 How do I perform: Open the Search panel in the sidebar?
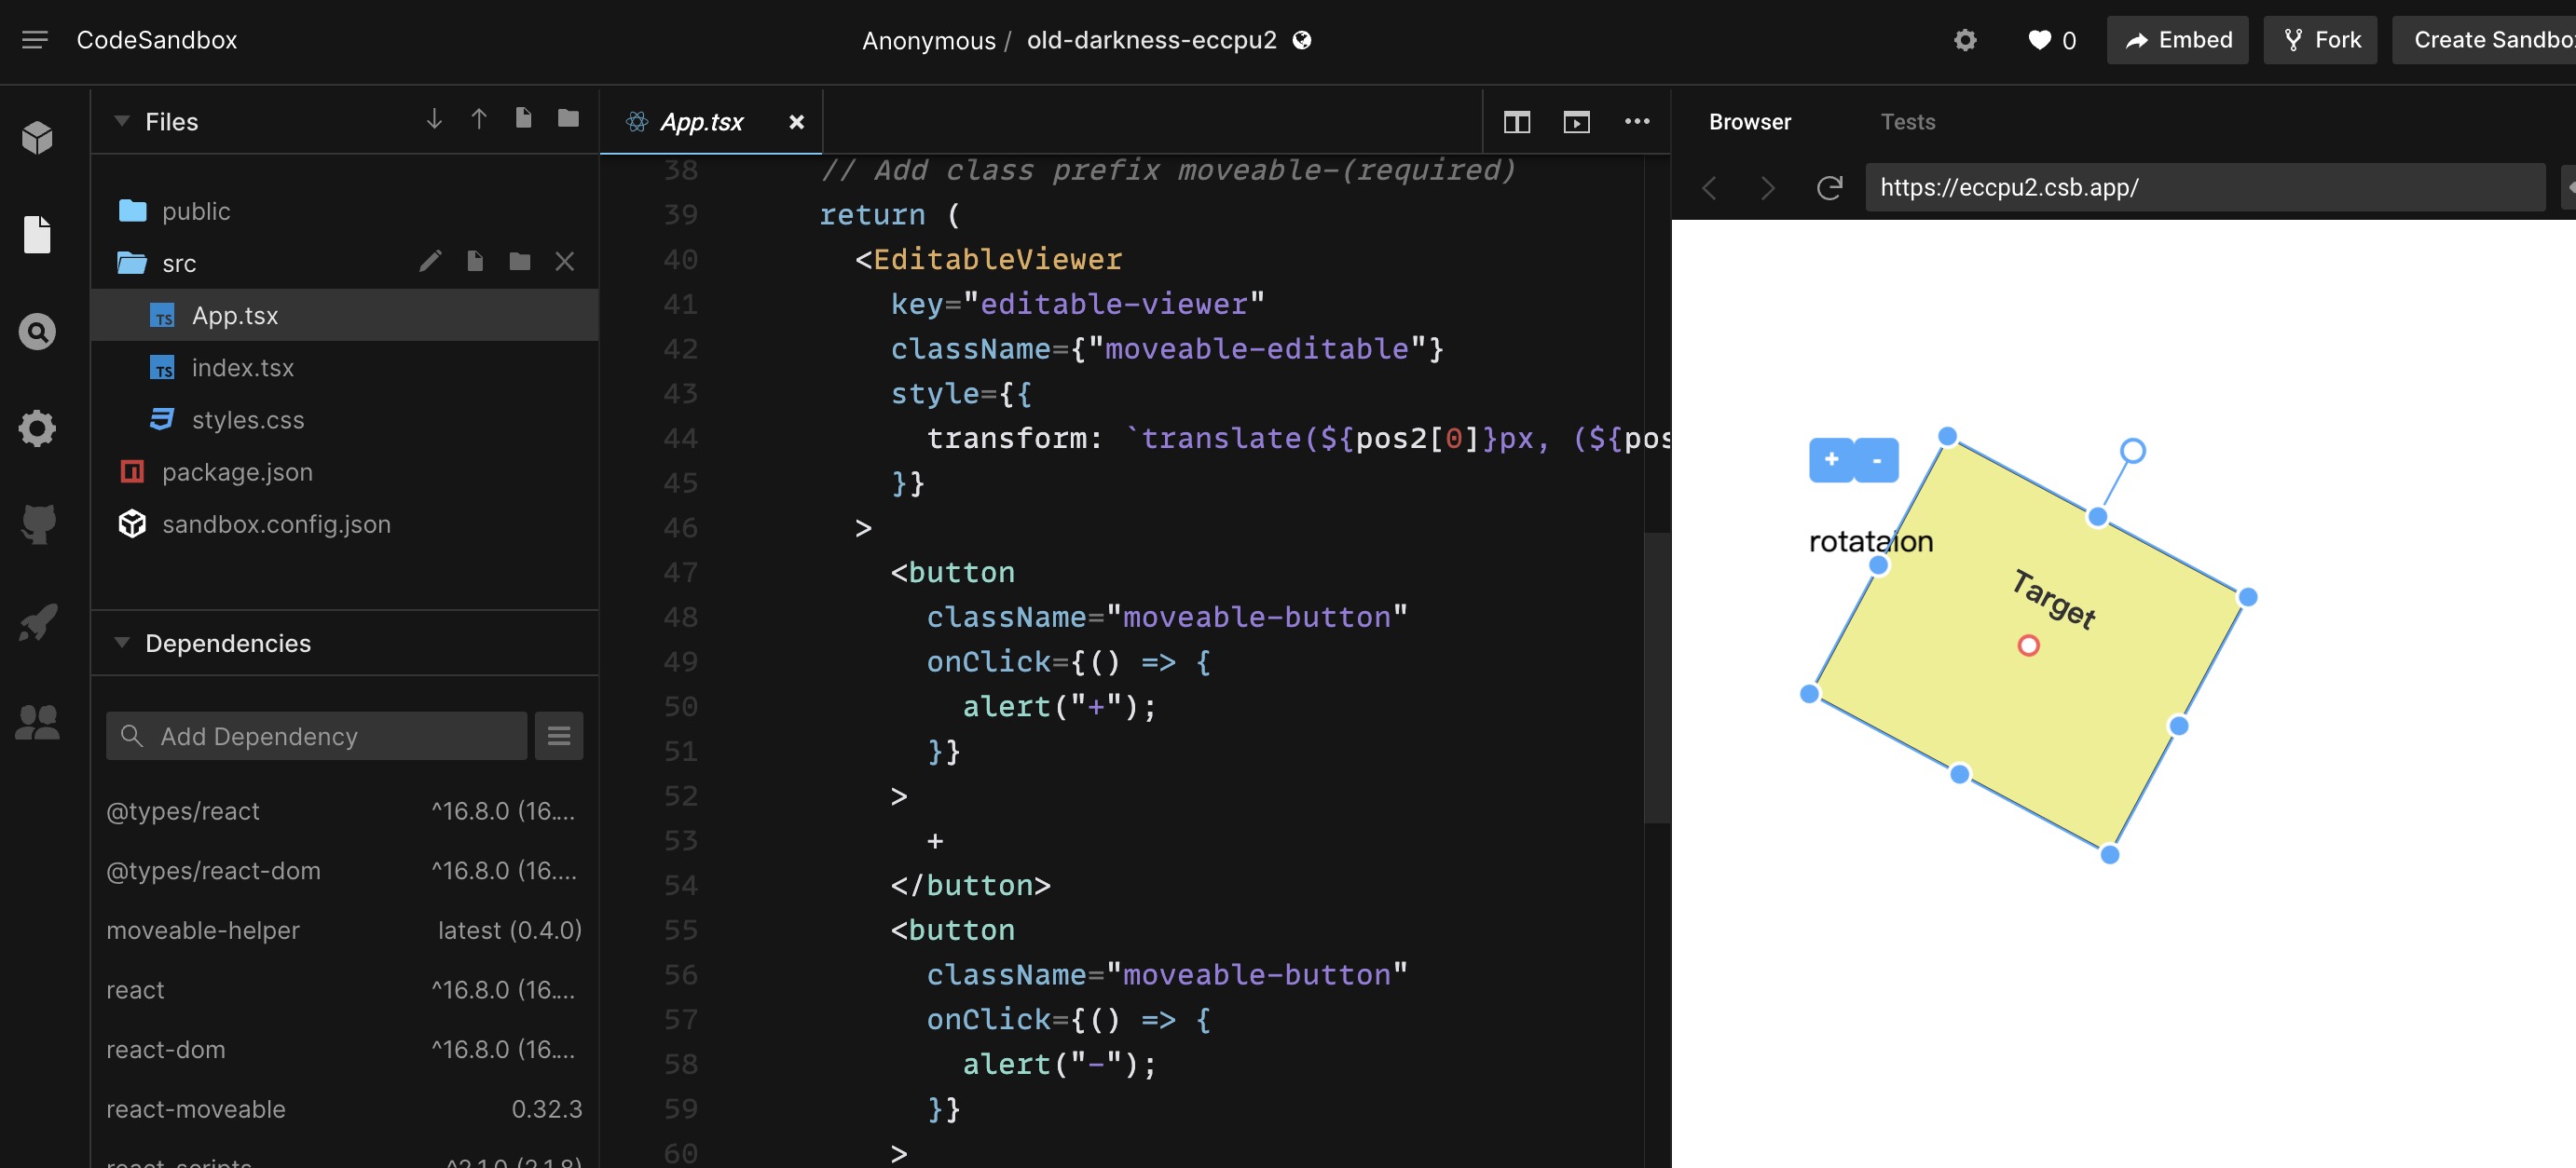coord(37,331)
